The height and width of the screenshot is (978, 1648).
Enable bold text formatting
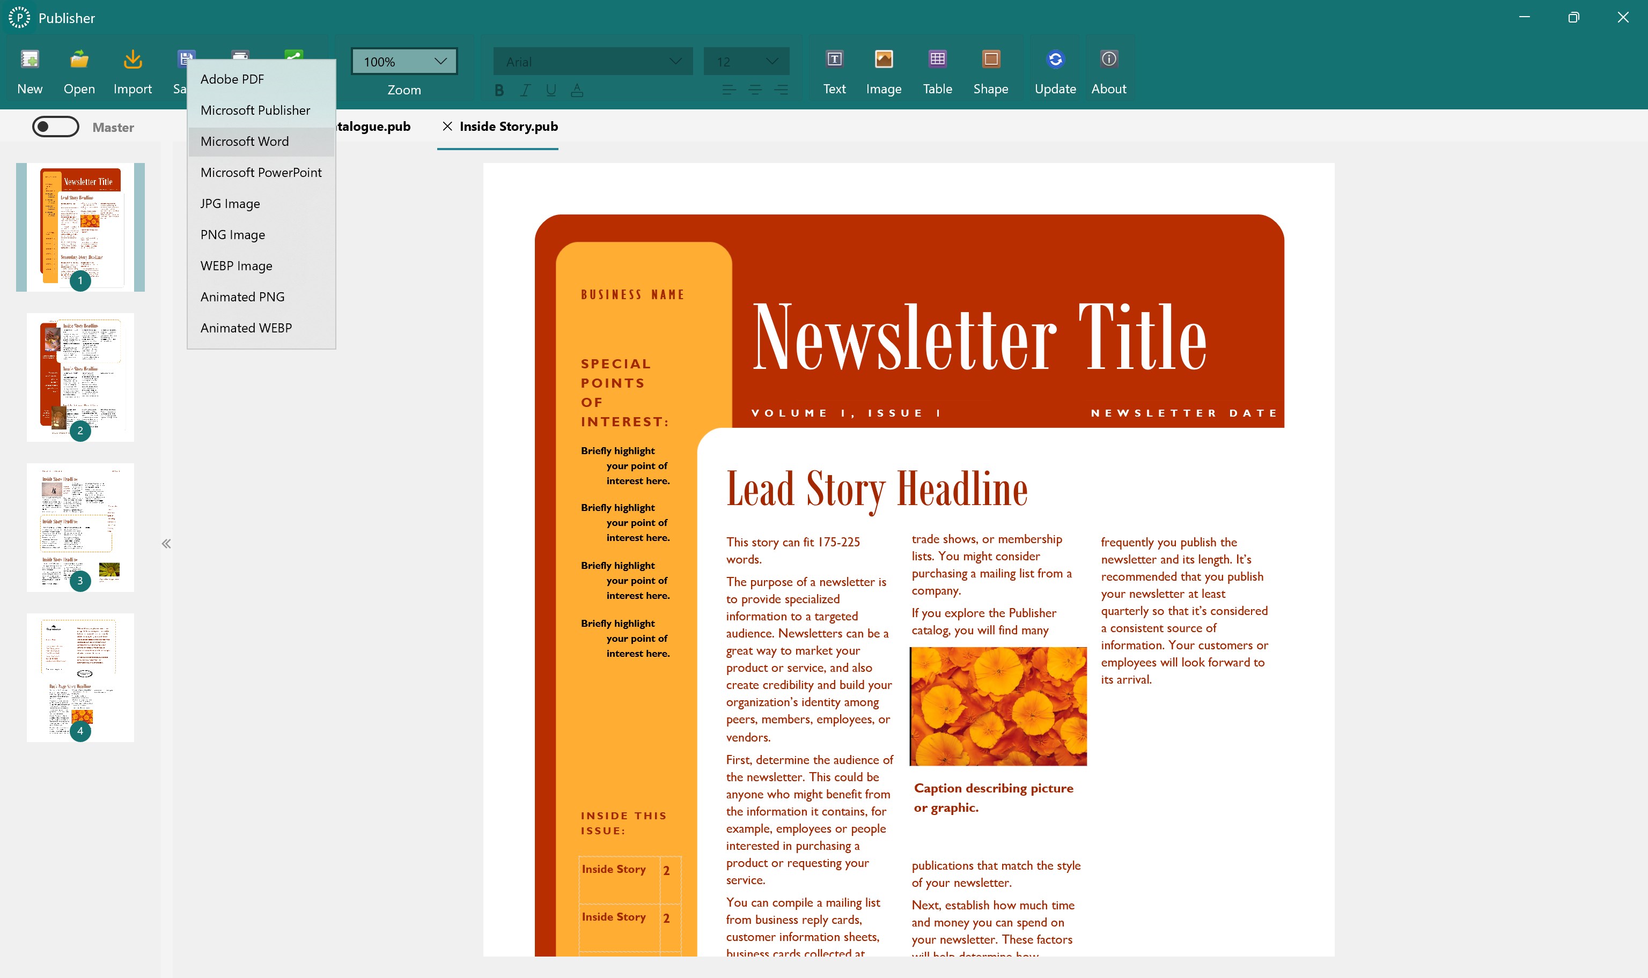point(499,90)
